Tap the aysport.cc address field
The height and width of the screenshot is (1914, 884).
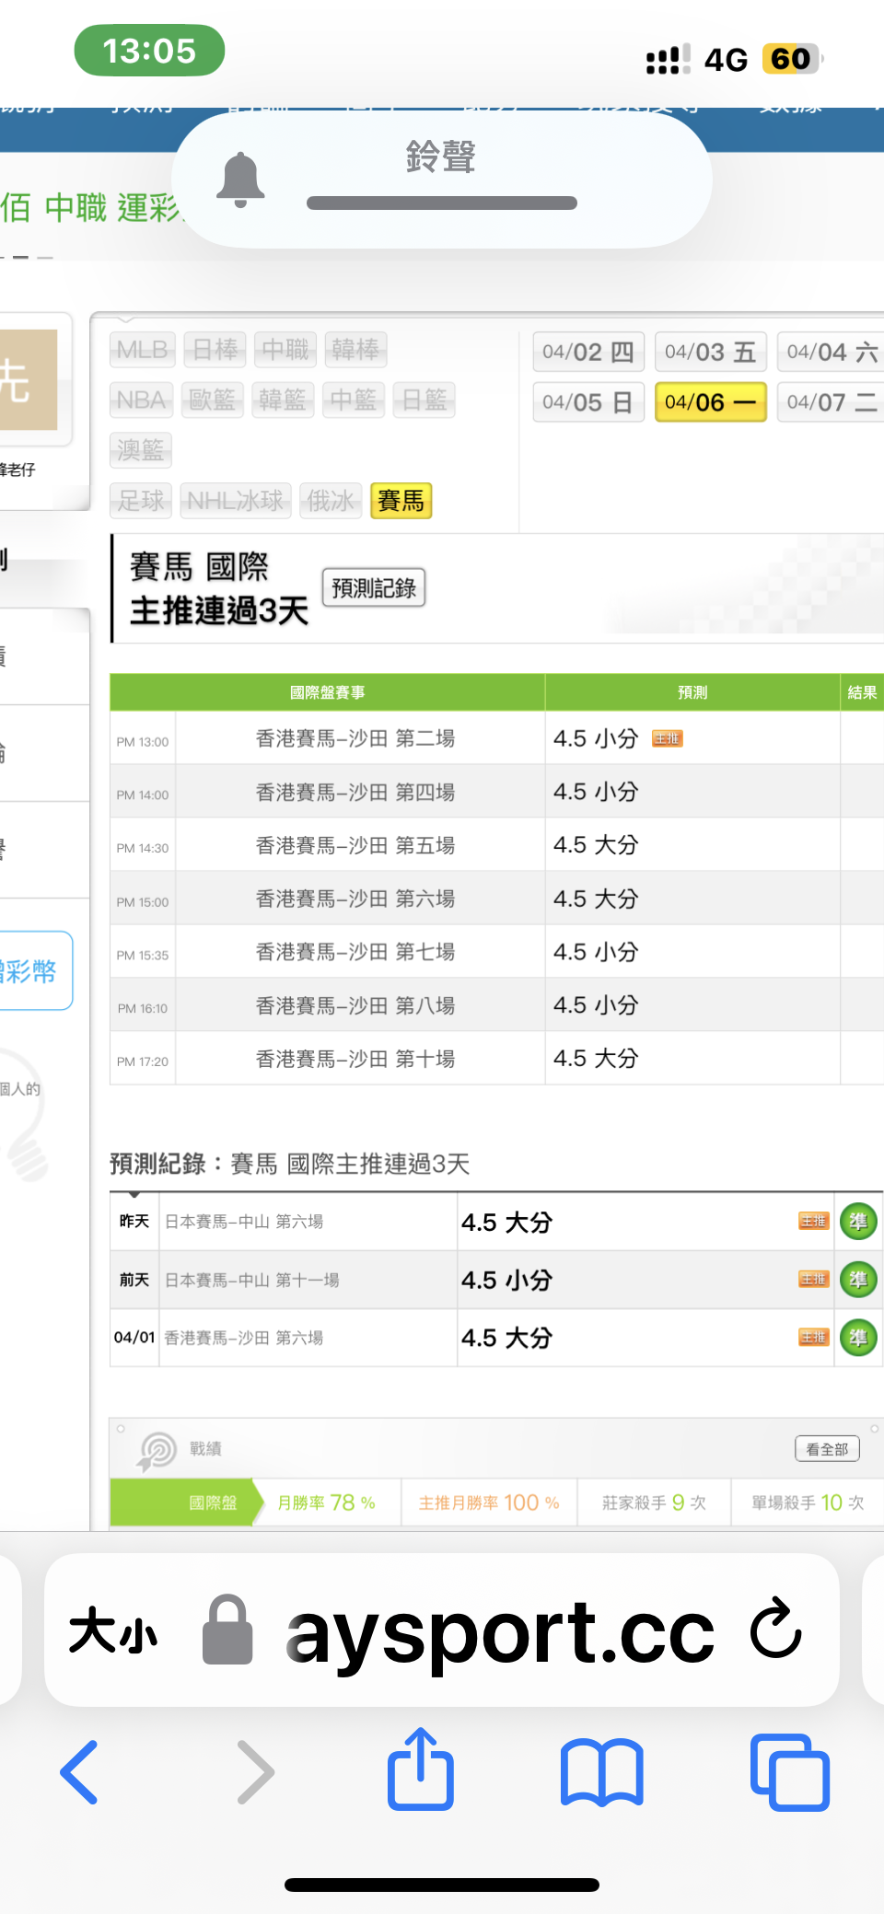click(x=500, y=1630)
